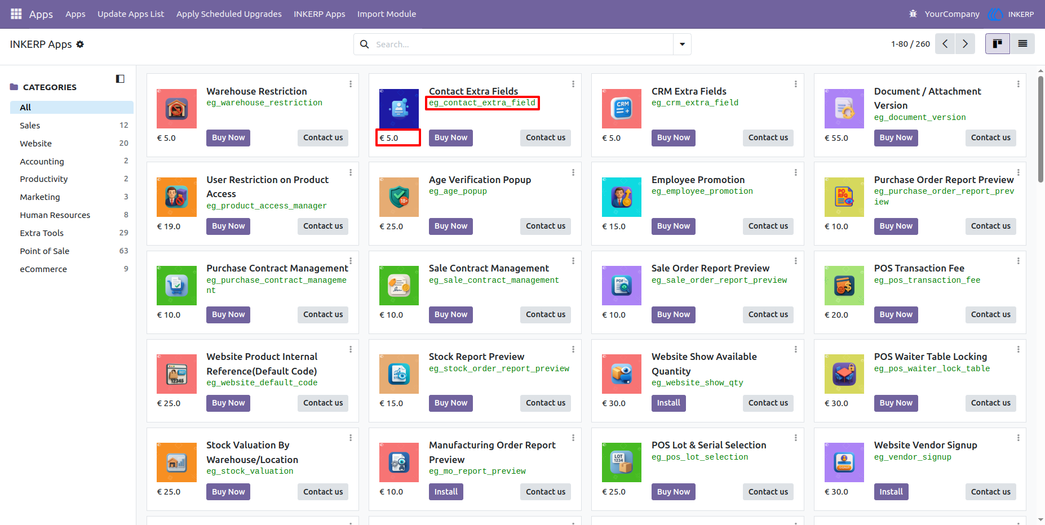This screenshot has width=1045, height=525.
Task: Filter by Human Resources category
Action: coord(72,215)
